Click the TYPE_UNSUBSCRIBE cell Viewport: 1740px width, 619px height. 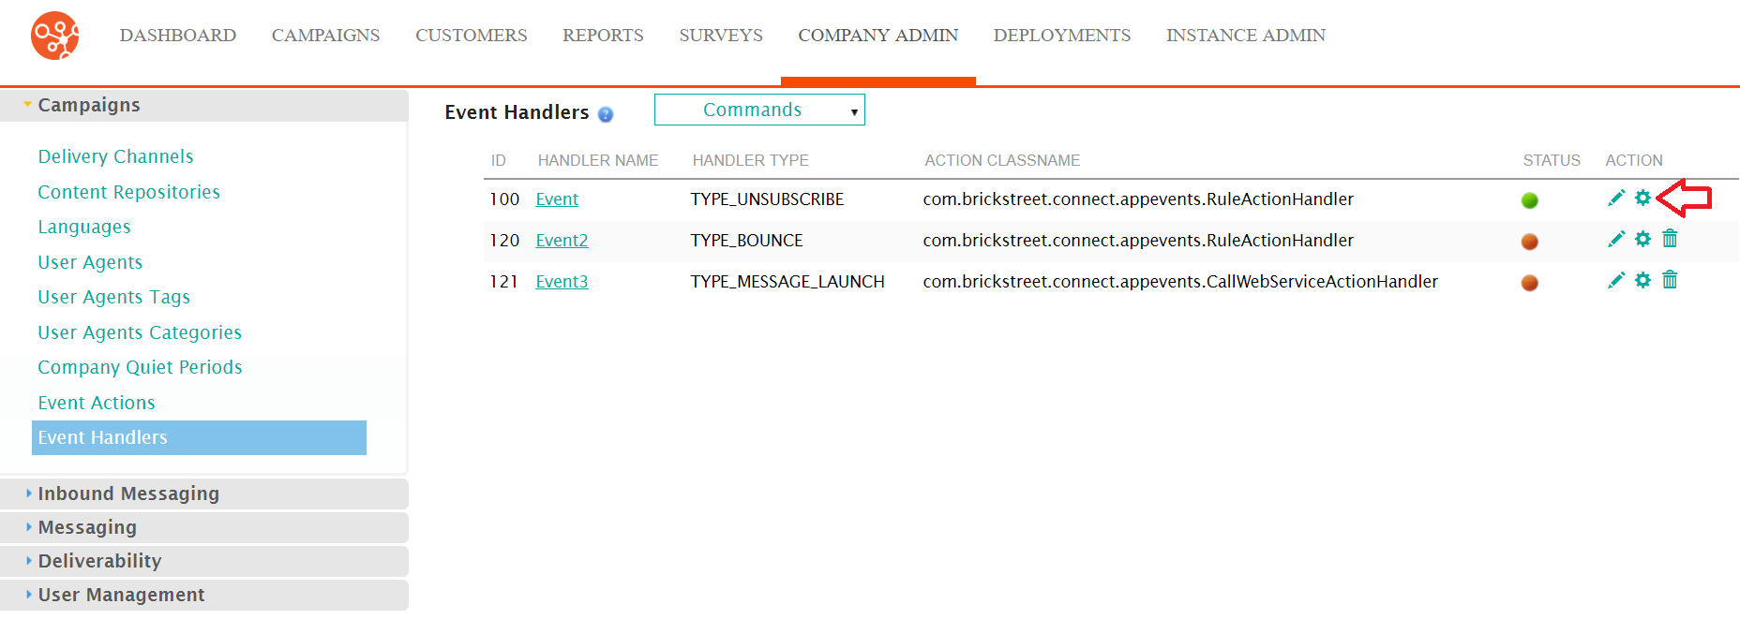point(767,199)
